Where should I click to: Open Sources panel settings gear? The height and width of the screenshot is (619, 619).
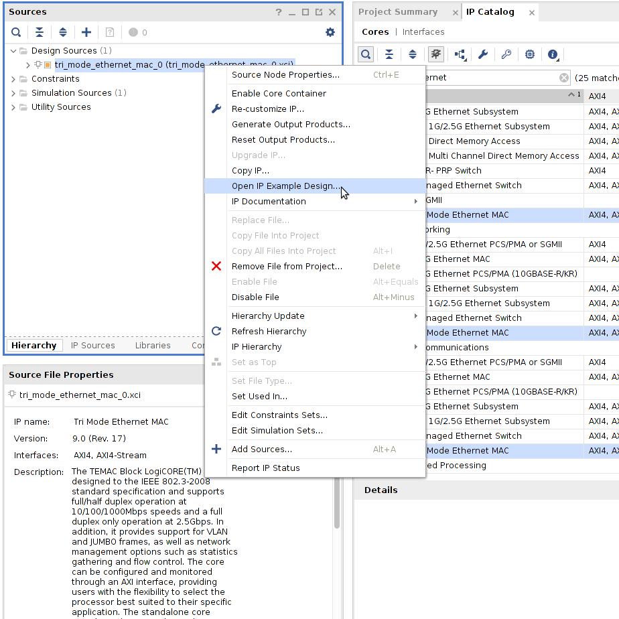click(x=330, y=32)
